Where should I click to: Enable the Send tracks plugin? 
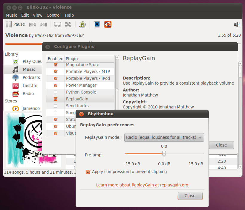[x=56, y=106]
